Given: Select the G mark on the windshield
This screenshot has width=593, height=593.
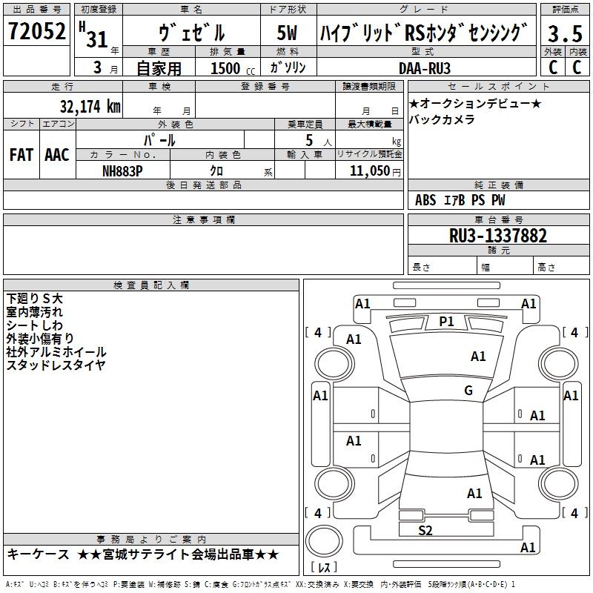Looking at the screenshot, I should point(468,391).
